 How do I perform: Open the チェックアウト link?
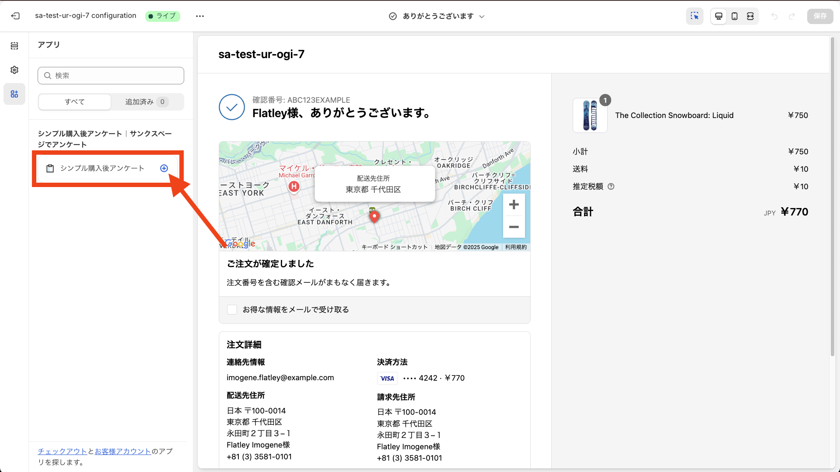click(x=62, y=451)
